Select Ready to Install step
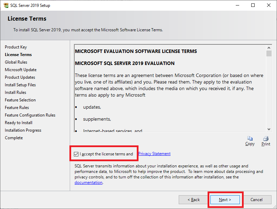277x209 pixels. click(19, 123)
